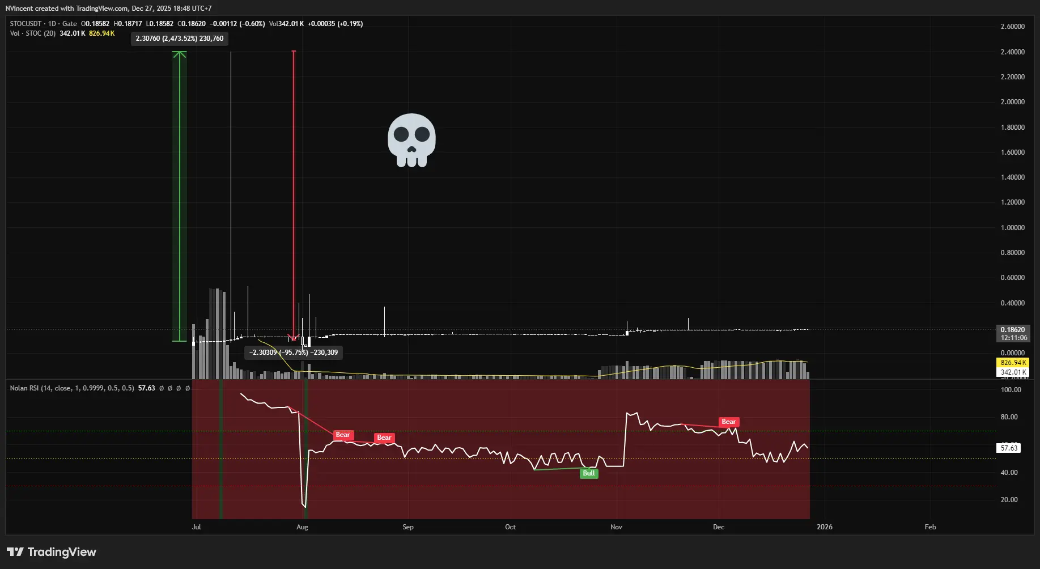Click the green measure label 2.30760 (2,473.52%)
This screenshot has width=1040, height=569.
pos(180,39)
